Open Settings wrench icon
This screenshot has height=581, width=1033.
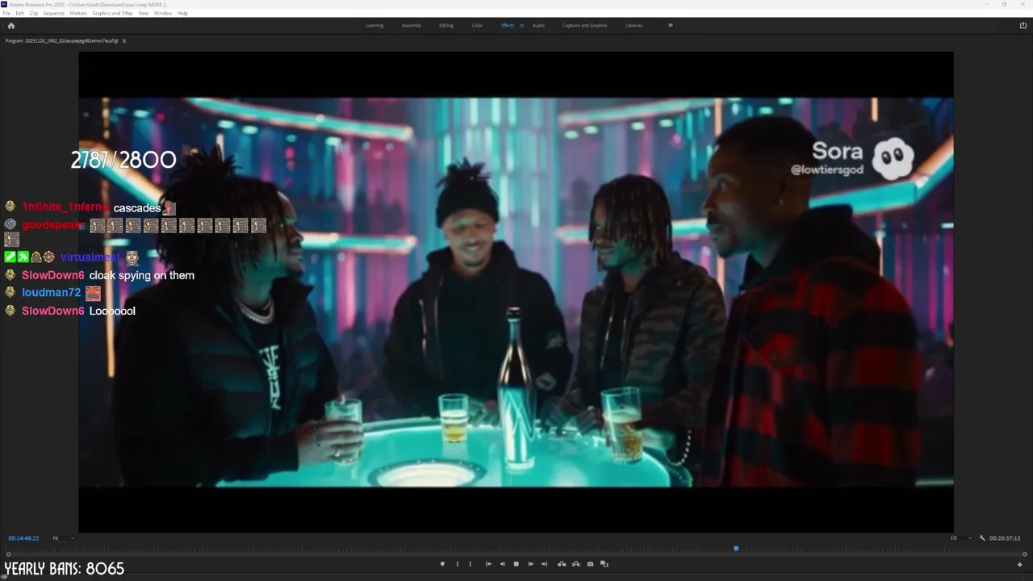pos(982,538)
